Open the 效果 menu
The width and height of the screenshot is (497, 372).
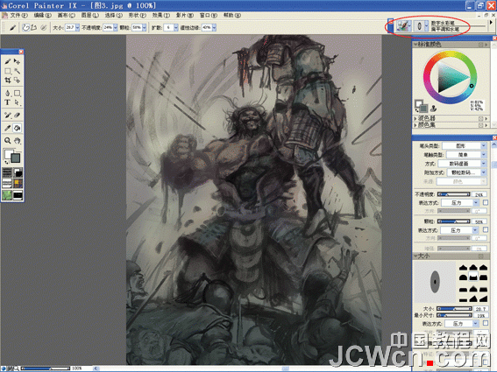click(x=161, y=15)
